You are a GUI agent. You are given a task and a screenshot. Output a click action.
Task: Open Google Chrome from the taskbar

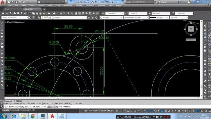point(33,116)
